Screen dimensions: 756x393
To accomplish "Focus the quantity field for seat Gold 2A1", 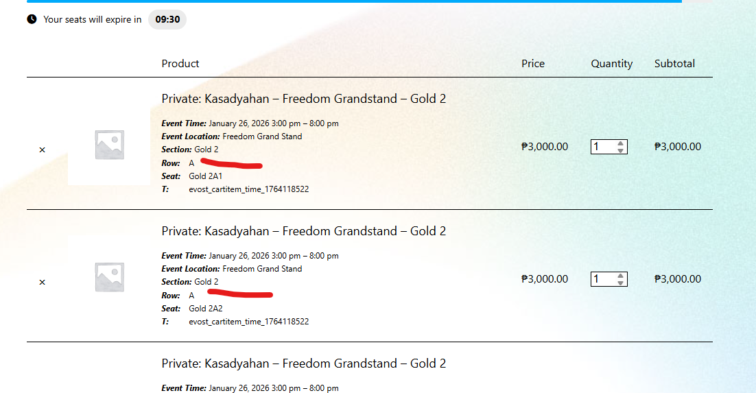I will [x=602, y=147].
